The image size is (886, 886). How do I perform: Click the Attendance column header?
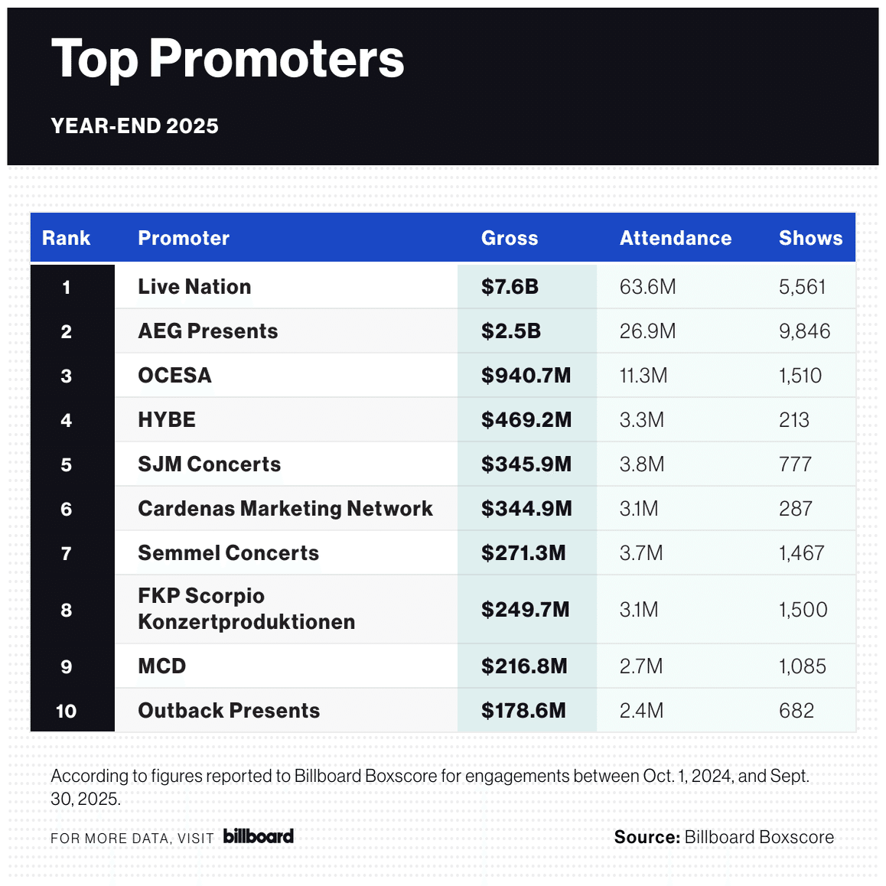pos(675,238)
